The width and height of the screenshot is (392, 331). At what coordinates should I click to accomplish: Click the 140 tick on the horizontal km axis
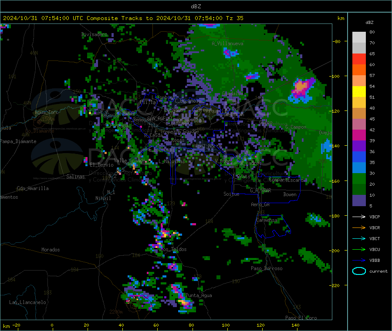(x=295, y=325)
